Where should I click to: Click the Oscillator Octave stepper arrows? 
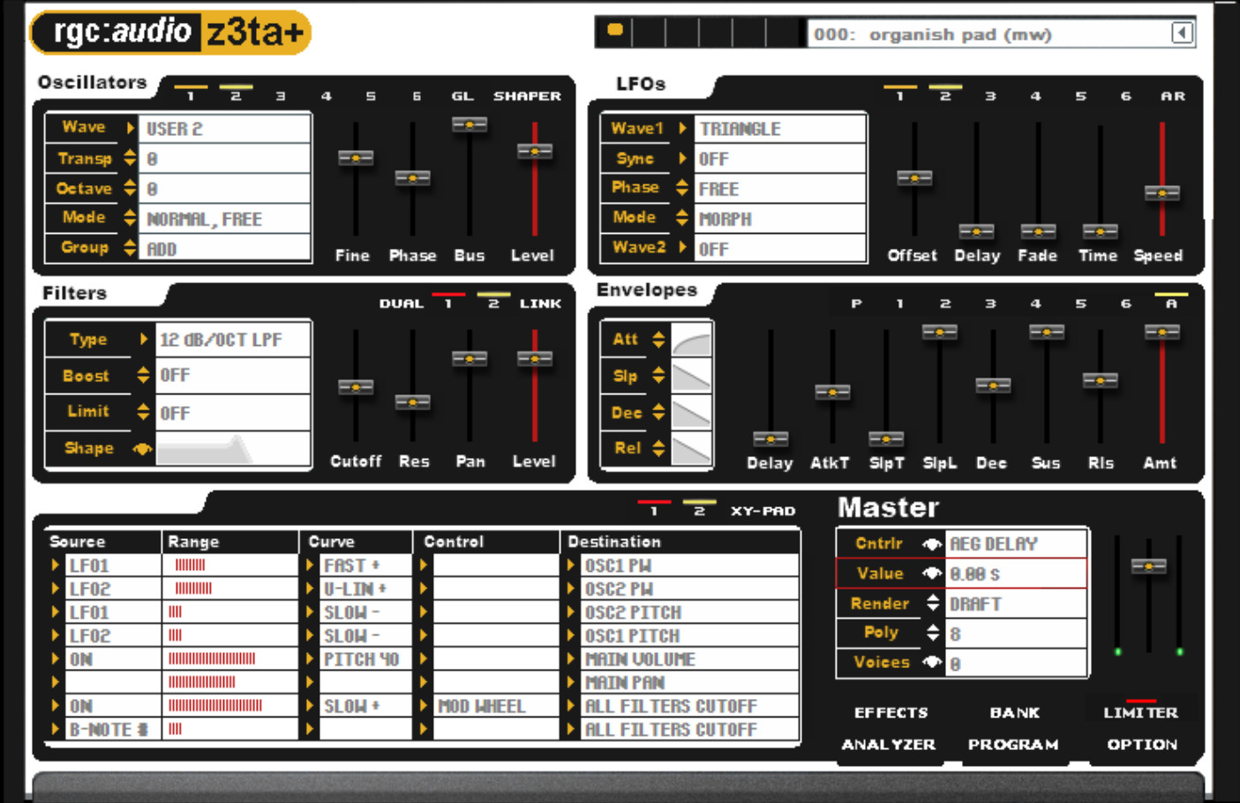click(130, 188)
